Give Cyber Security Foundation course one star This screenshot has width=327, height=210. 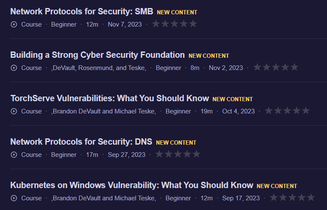257,67
